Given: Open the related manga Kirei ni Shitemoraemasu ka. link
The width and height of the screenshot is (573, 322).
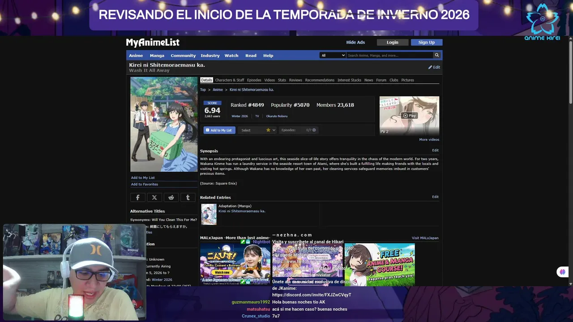Looking at the screenshot, I should (242, 211).
